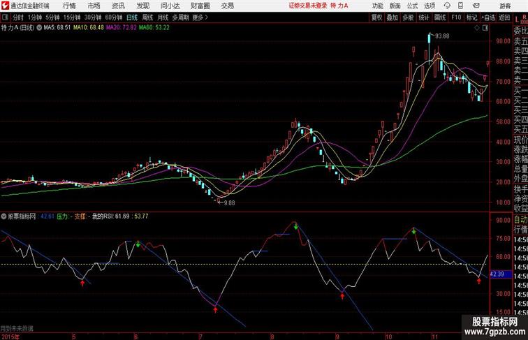Click the 通达信 app logo icon
The width and height of the screenshot is (528, 340).
click(x=5, y=6)
